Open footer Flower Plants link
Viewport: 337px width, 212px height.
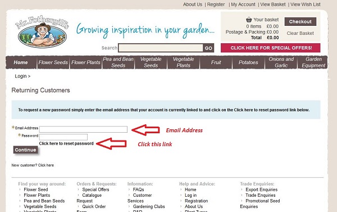[x=37, y=195]
